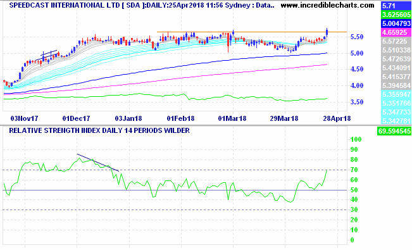Screen dimensions: 412x250
Task: Click the blue 5.004793 moving average value
Action: 396,23
